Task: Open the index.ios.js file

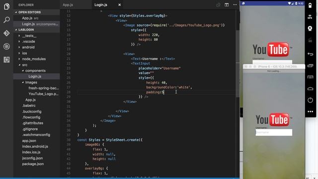Action: pos(31,152)
